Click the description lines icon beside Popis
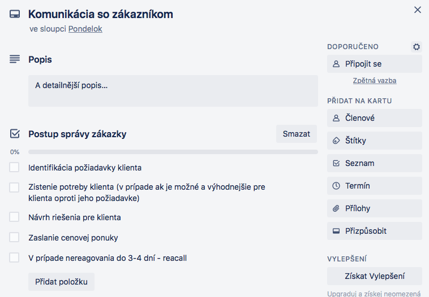The width and height of the screenshot is (429, 297). click(15, 59)
